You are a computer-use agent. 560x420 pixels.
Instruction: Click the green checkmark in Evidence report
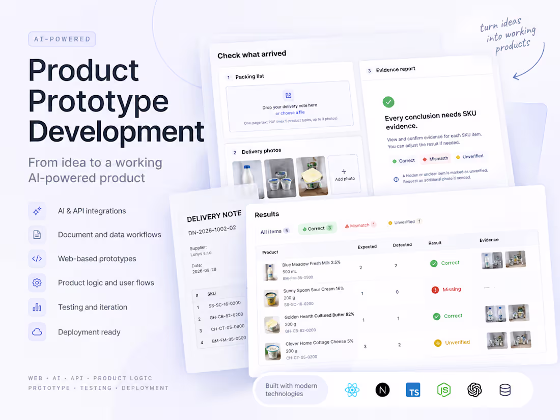tap(388, 102)
